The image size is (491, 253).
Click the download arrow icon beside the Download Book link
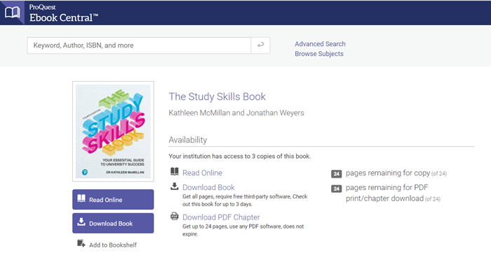pos(175,186)
